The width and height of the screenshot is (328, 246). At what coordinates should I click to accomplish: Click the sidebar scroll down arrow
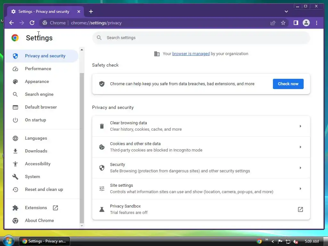(82, 226)
